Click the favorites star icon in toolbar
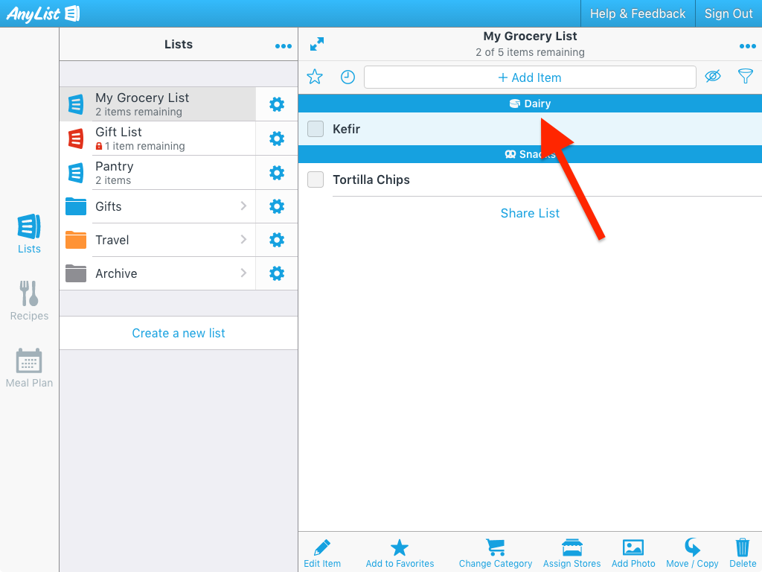 (x=315, y=77)
